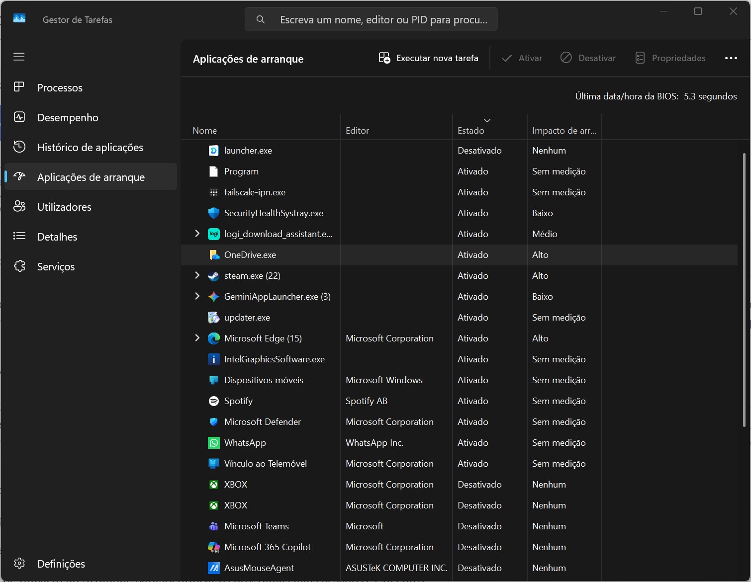Click the Task Manager app icon in title bar
This screenshot has height=582, width=751.
[x=19, y=19]
